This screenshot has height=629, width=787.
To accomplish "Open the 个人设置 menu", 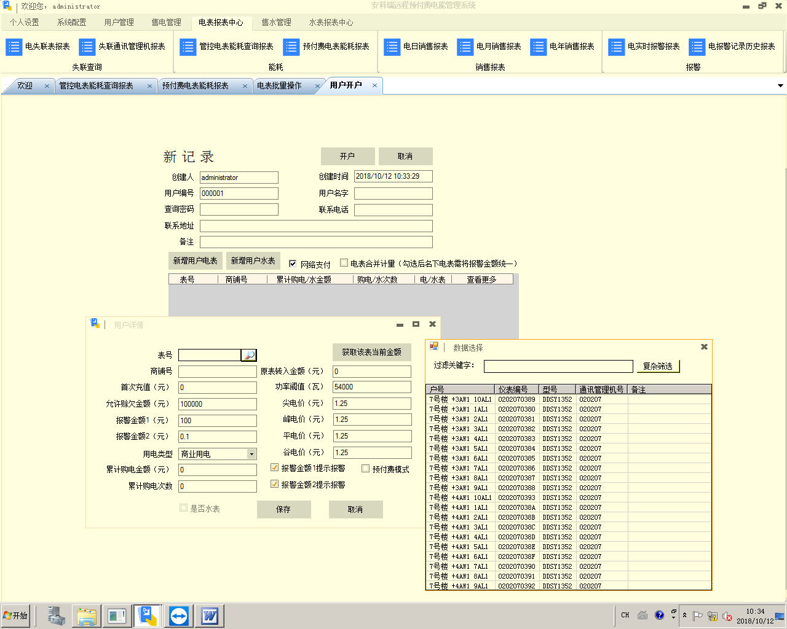I will tap(25, 22).
